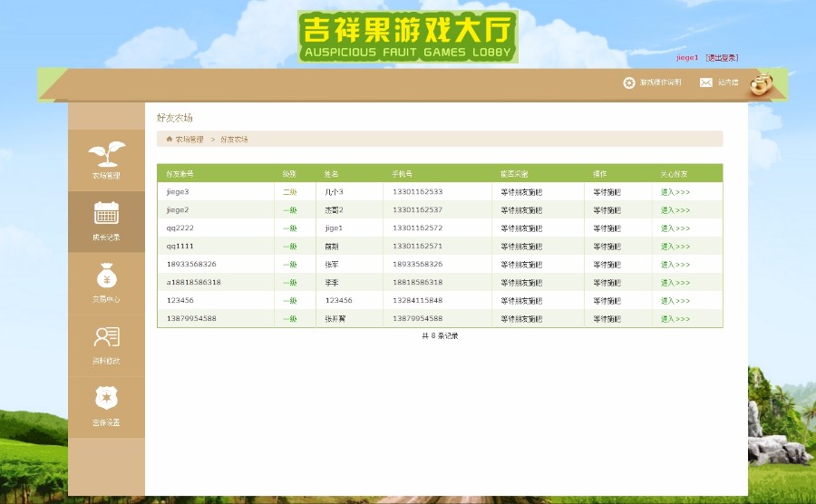
Task: Click the name 张军
Action: pos(332,265)
